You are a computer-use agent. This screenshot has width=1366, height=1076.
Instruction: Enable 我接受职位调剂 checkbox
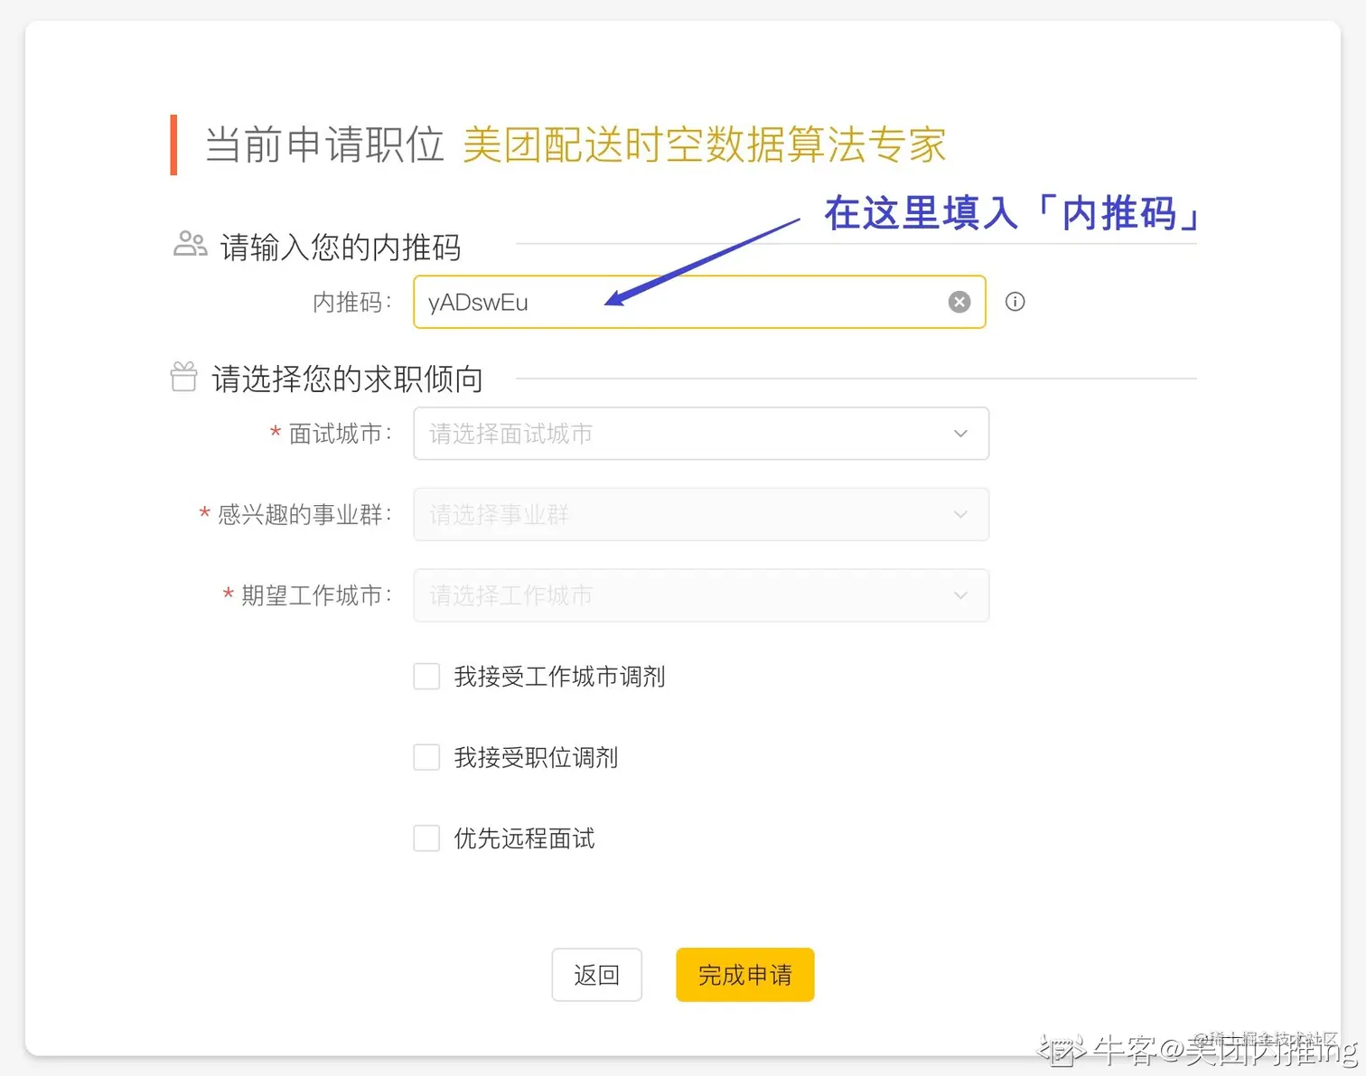click(426, 757)
